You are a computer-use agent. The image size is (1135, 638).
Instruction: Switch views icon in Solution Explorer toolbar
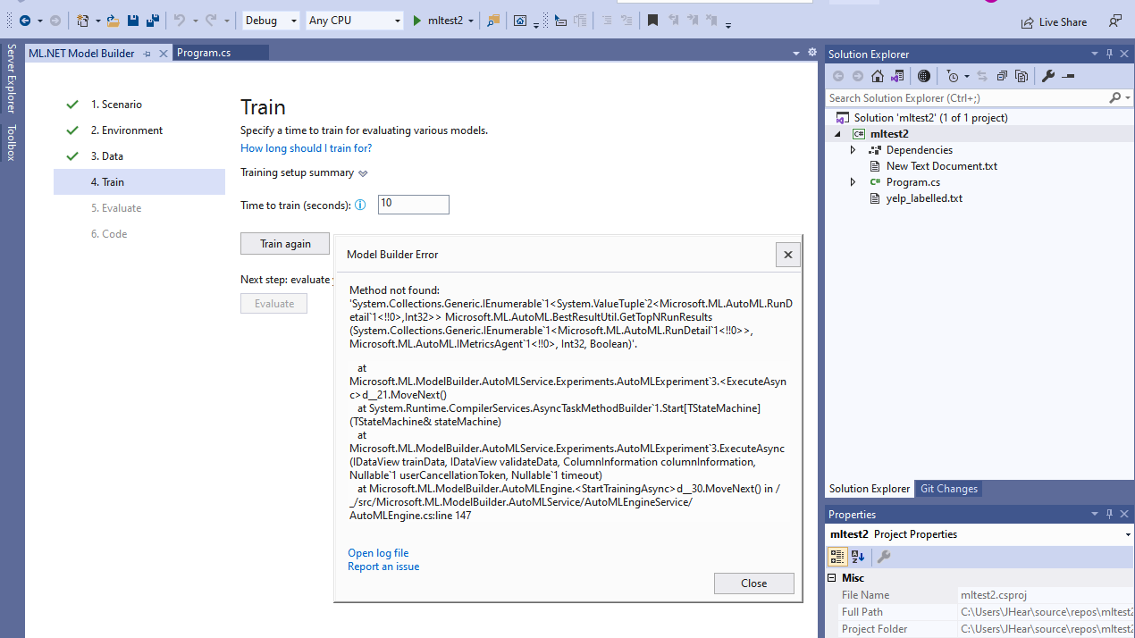coord(896,76)
